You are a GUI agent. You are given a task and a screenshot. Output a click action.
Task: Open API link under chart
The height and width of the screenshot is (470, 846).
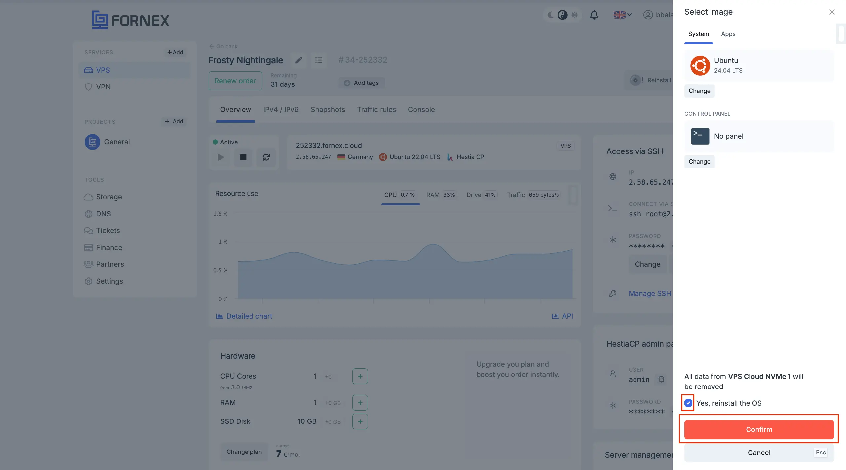pyautogui.click(x=562, y=316)
